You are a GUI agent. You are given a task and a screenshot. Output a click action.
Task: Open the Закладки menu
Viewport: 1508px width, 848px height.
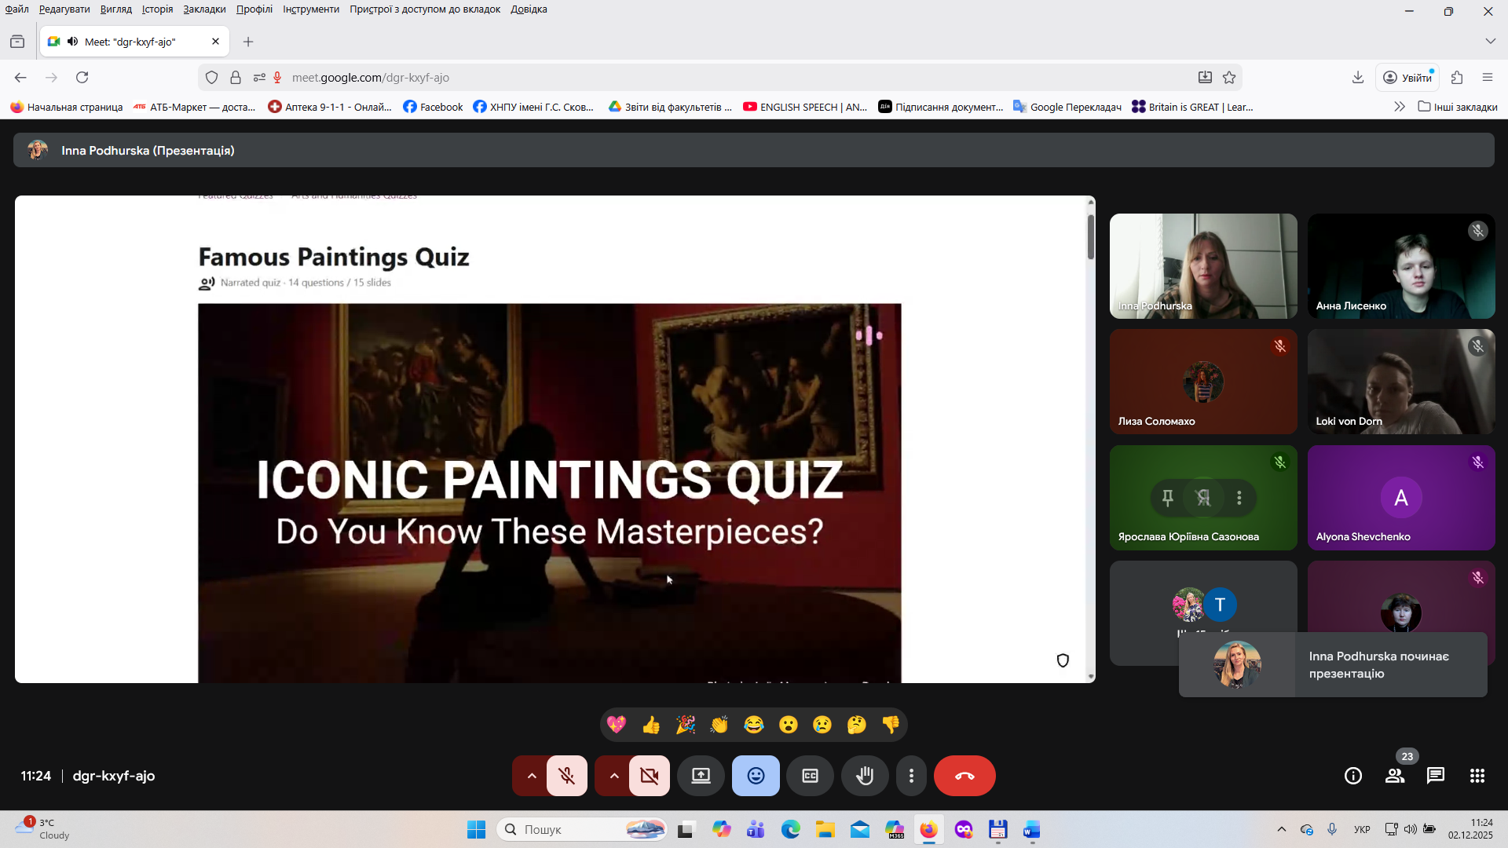coord(204,9)
